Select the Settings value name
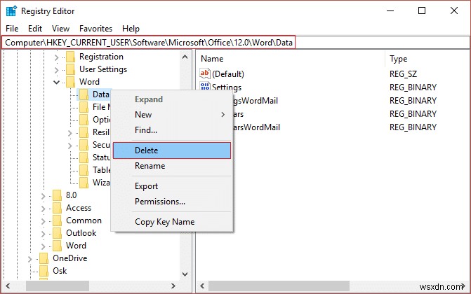This screenshot has height=294, width=471. [227, 87]
